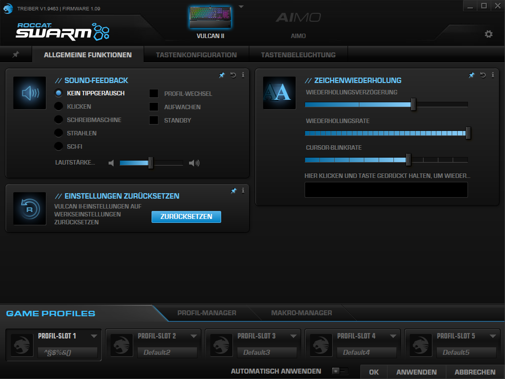Pin the Sound-Feedback panel
The image size is (505, 379).
pyautogui.click(x=222, y=75)
